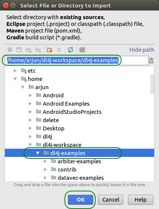Click the desktop directory toolbar icon

pyautogui.click(x=19, y=50)
